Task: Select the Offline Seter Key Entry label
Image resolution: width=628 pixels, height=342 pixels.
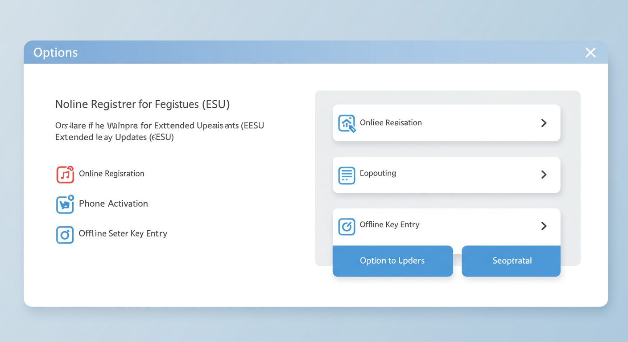Action: 123,233
